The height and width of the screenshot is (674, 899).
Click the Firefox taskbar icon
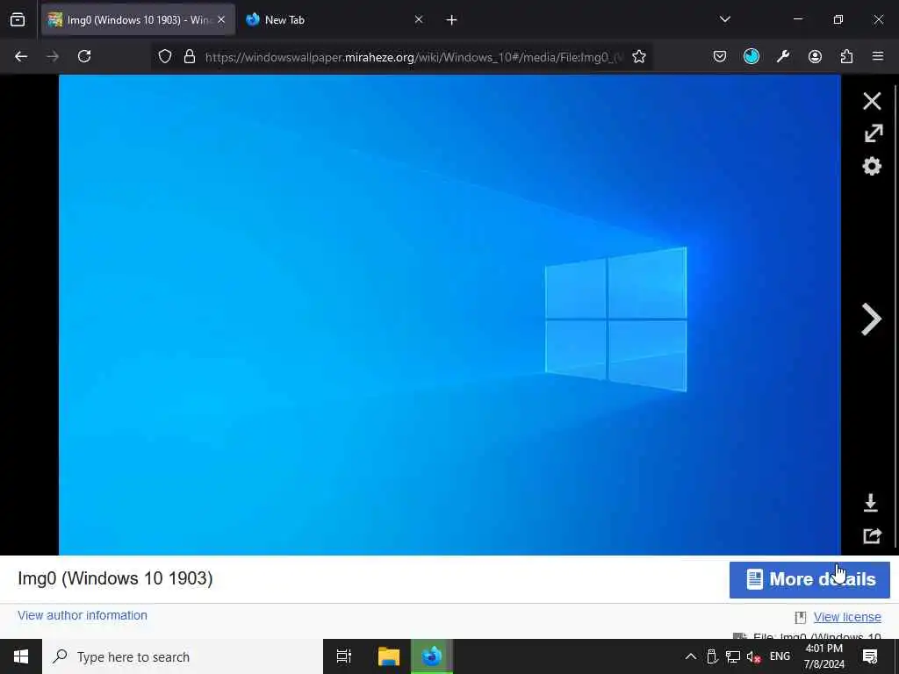click(432, 656)
